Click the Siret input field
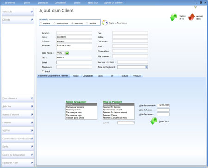Viewport: 208px width, 168px height. pyautogui.click(x=130, y=46)
